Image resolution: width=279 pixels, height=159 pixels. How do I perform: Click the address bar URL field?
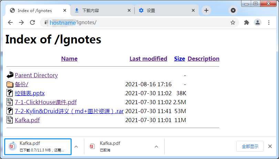pos(138,22)
